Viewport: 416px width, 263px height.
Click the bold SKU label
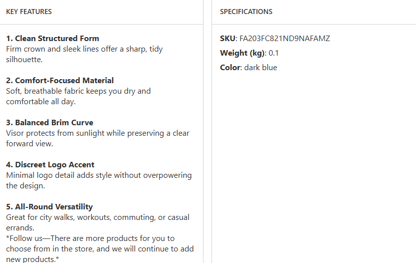(227, 39)
